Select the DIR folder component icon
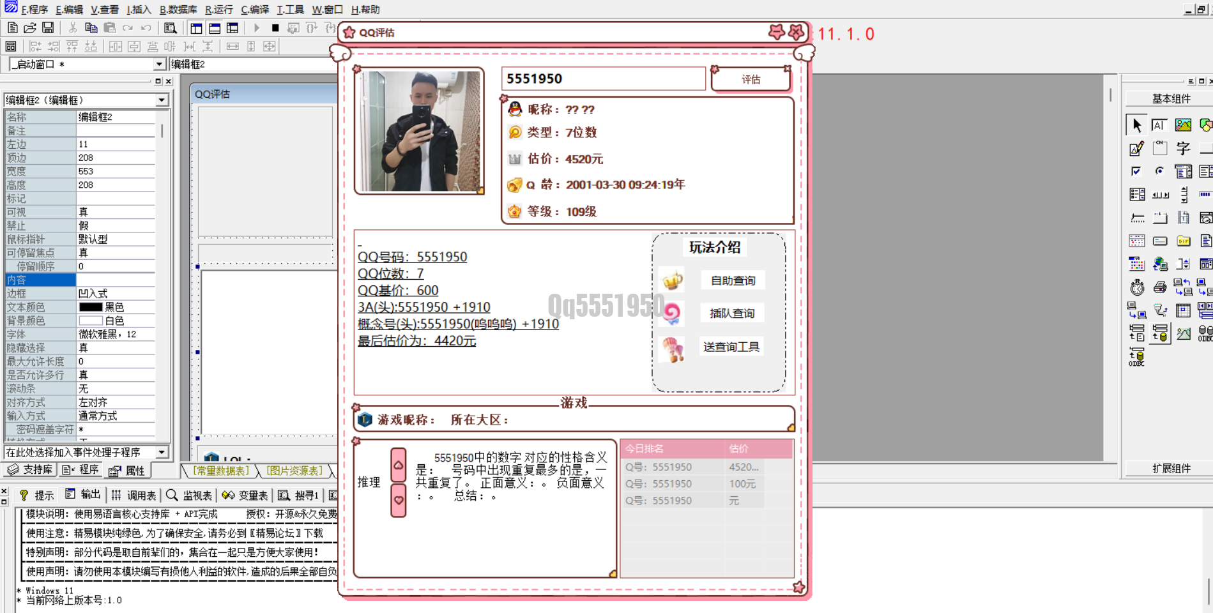Viewport: 1213px width, 613px height. 1184,241
